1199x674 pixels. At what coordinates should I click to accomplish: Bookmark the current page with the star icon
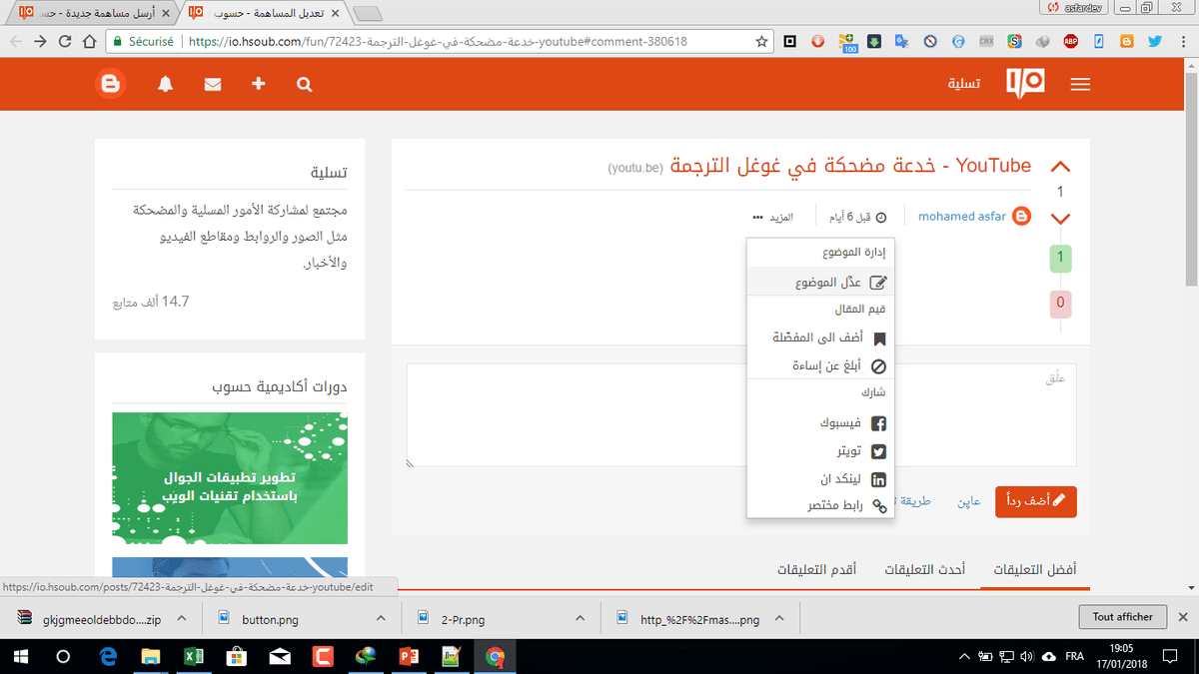(762, 42)
